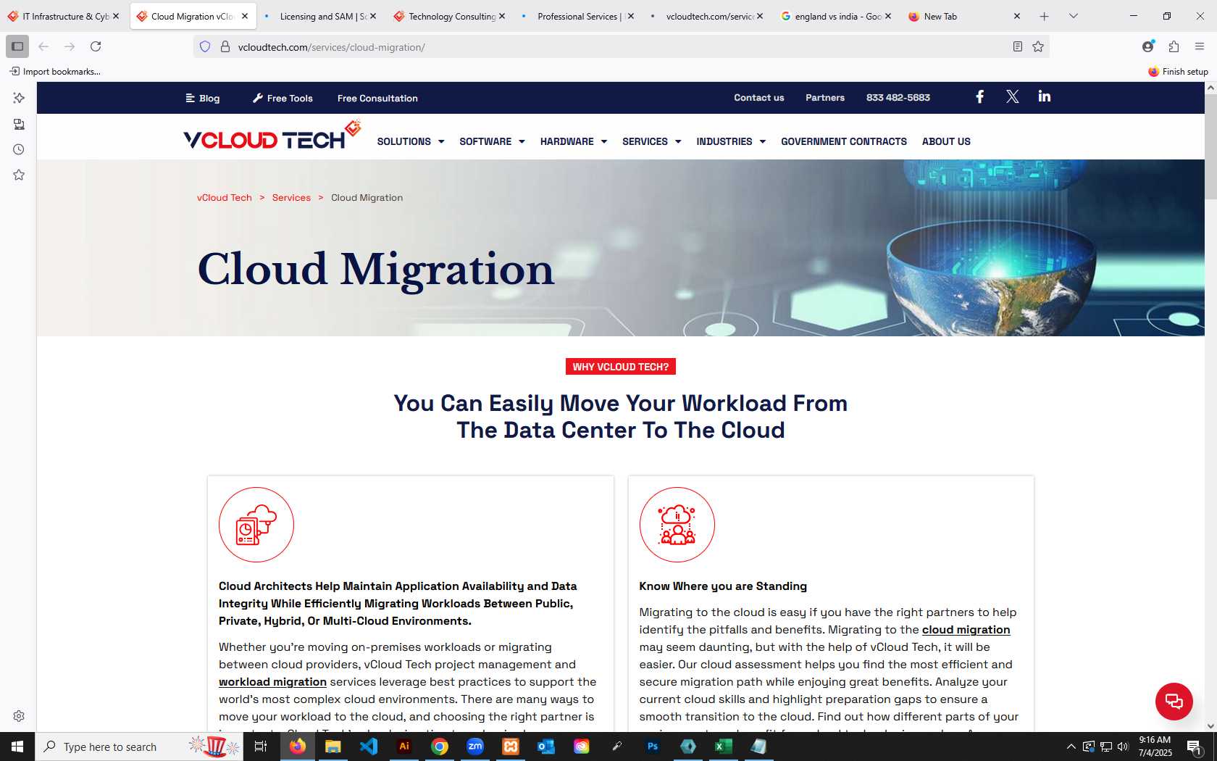1217x761 pixels.
Task: Open Zoom from the taskbar
Action: point(475,746)
